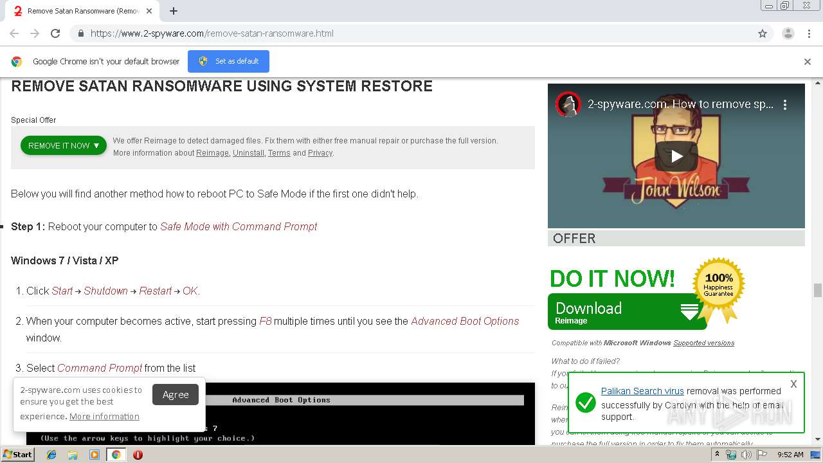
Task: Select the Remove Satan Ransomware tab
Action: [84, 11]
